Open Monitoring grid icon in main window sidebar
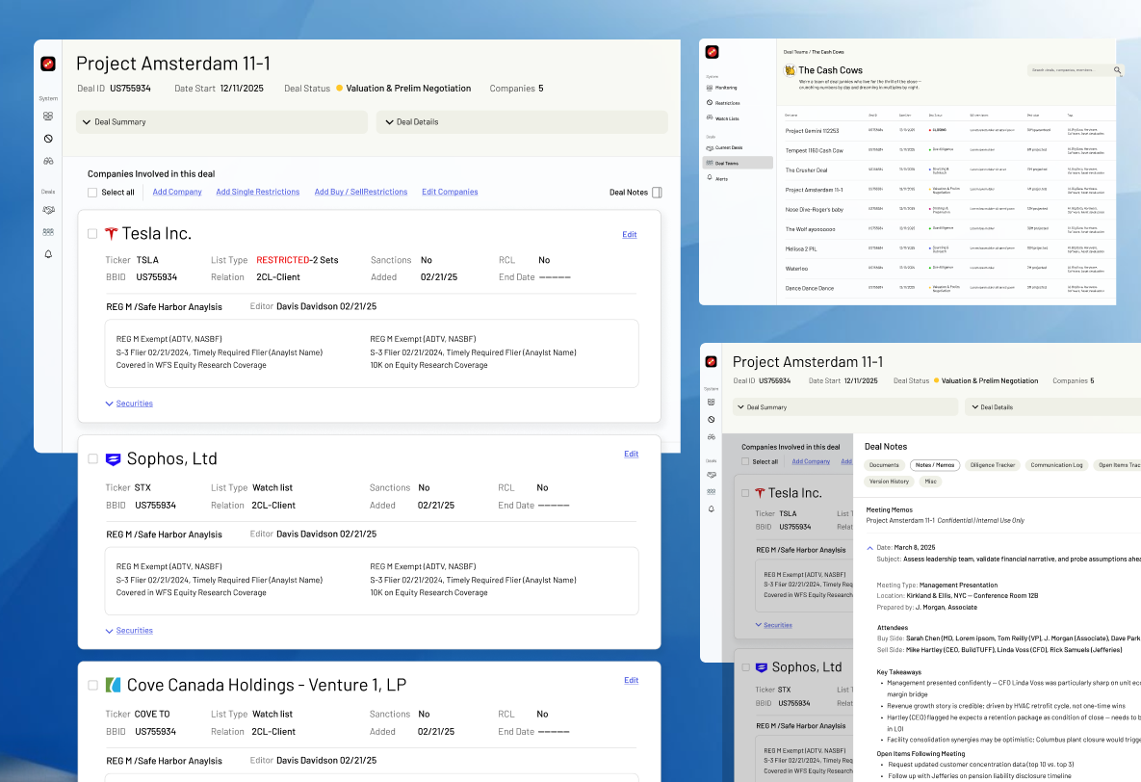1141x782 pixels. [48, 116]
